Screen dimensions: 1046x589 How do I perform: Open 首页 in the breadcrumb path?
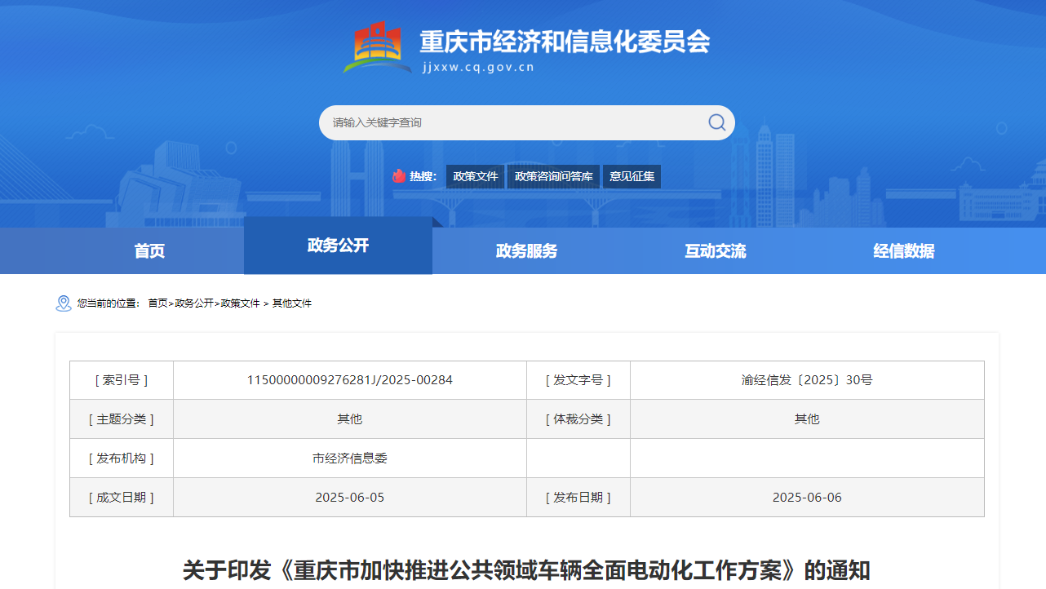tap(157, 303)
